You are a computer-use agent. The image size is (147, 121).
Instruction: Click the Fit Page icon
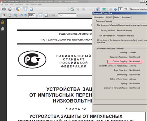tap(46, 15)
